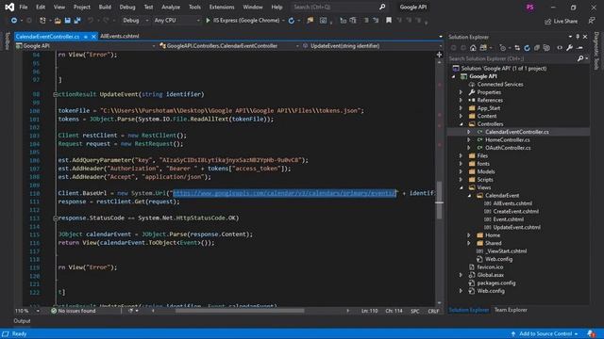
Task: Click the editor vertical scrollbar thumb
Action: [439, 200]
